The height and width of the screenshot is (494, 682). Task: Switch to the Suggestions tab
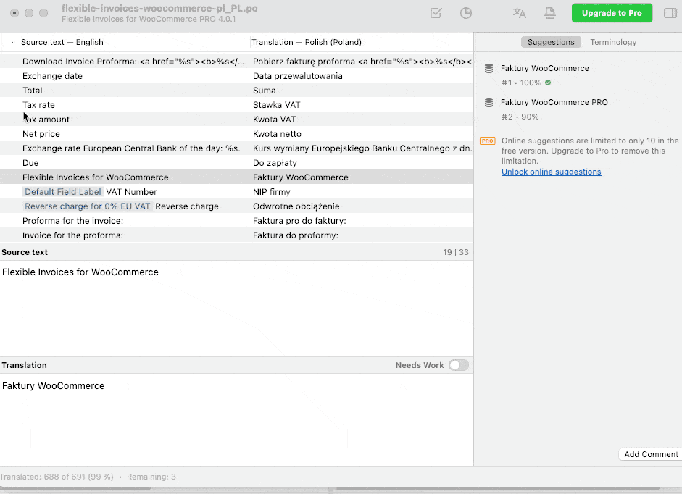[x=551, y=42]
